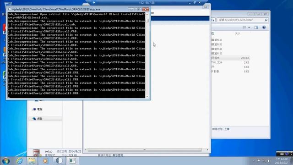Minimize the remote desktop connection bar
This screenshot has width=293, height=165.
tap(190, 3)
